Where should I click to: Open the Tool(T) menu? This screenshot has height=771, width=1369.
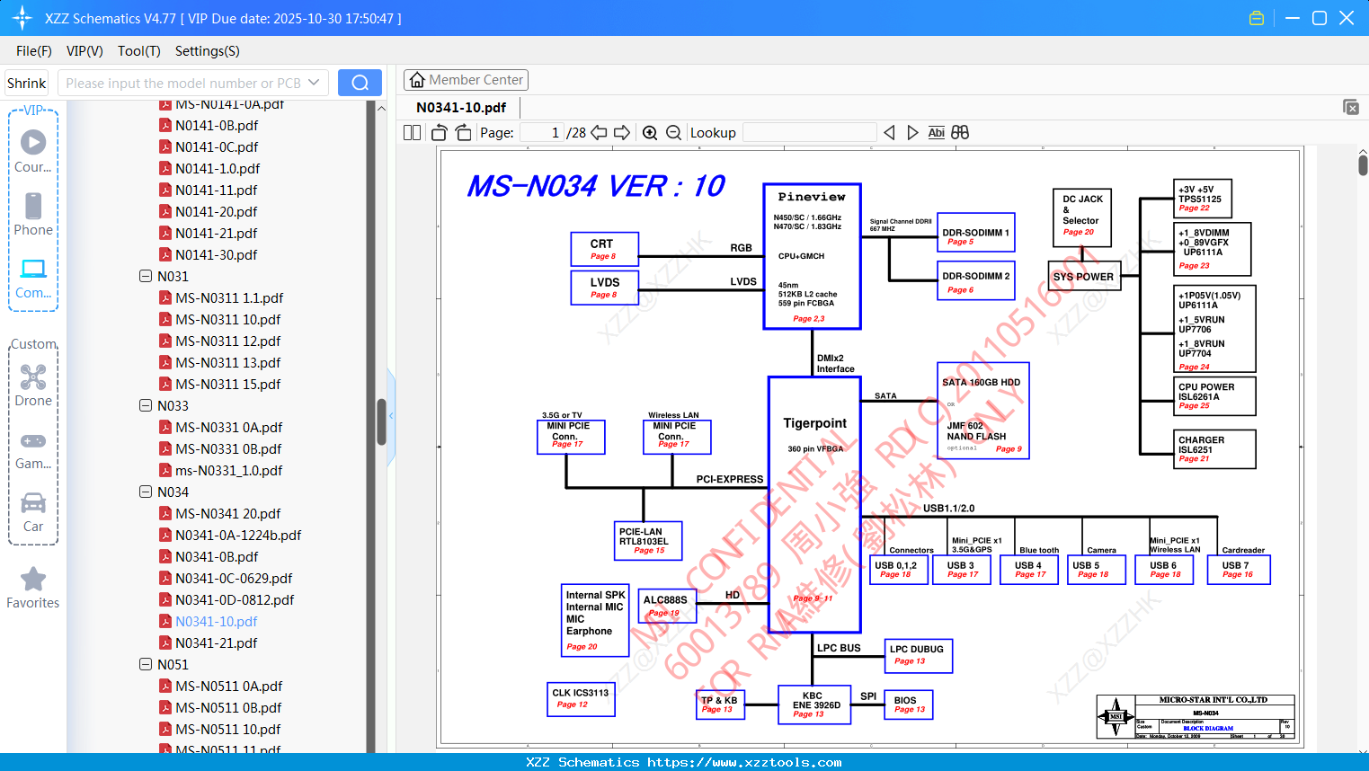tap(139, 51)
